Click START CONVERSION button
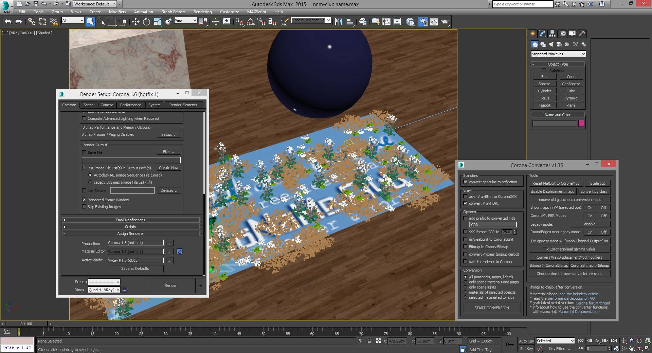 pos(491,308)
